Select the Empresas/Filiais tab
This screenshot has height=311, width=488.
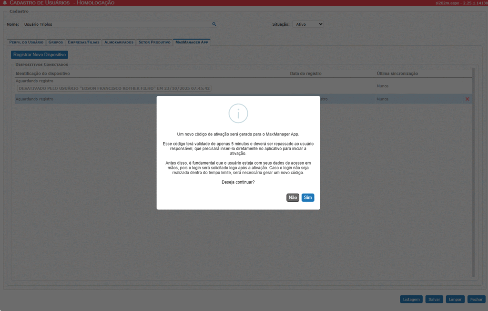pyautogui.click(x=83, y=42)
